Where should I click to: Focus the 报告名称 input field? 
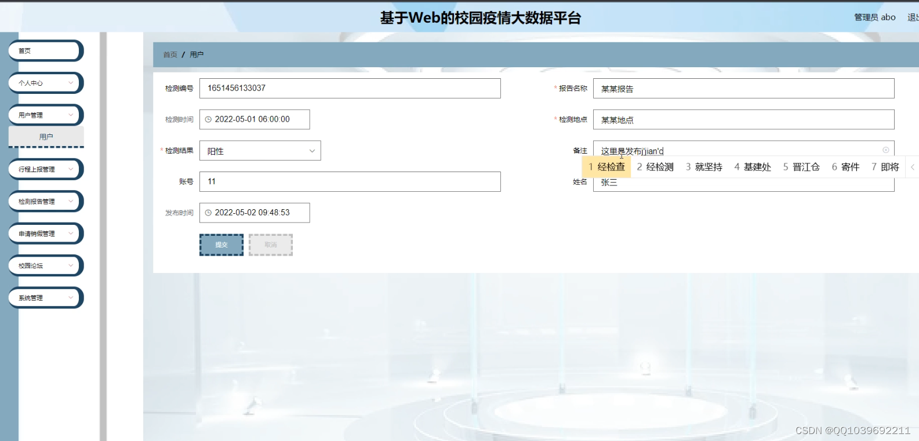743,89
